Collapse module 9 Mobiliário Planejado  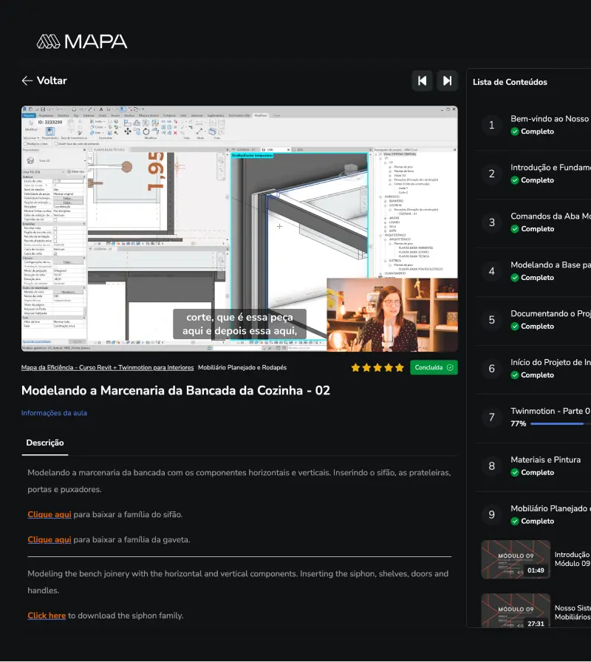tap(533, 515)
